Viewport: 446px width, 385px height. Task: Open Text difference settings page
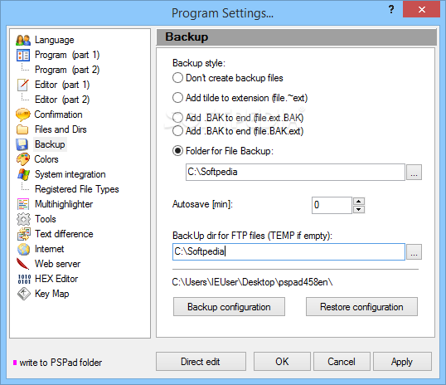point(64,234)
